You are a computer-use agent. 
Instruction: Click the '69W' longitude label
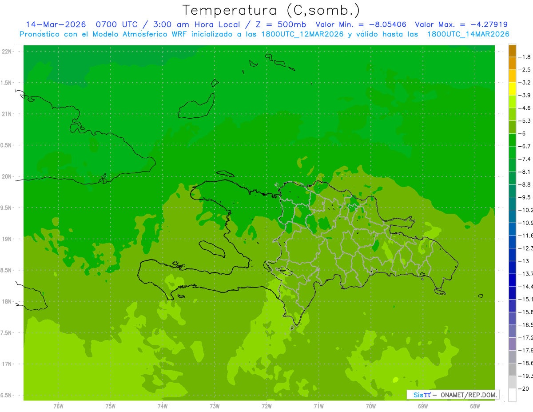point(422,406)
